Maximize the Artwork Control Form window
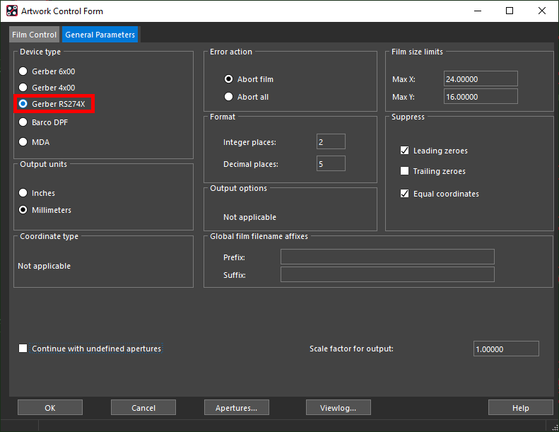Image resolution: width=559 pixels, height=432 pixels. click(x=510, y=11)
